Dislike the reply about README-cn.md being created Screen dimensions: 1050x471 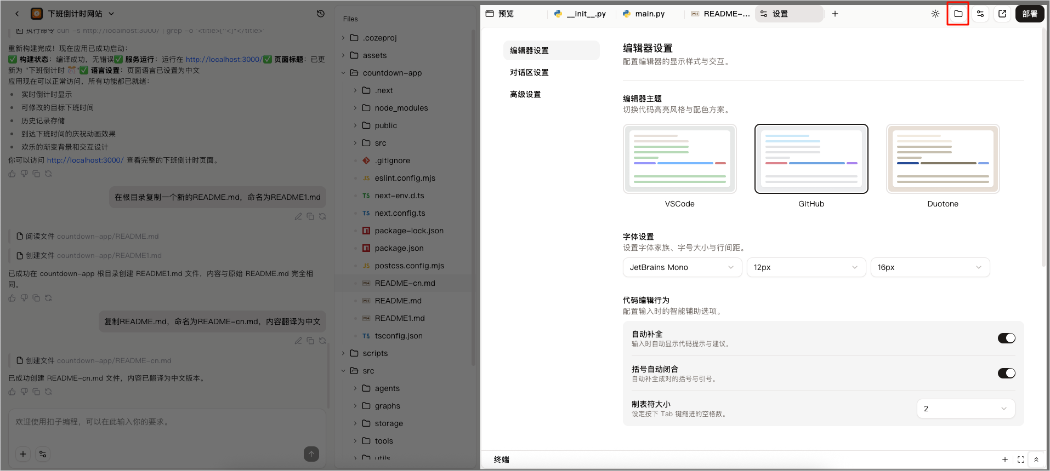pos(24,392)
